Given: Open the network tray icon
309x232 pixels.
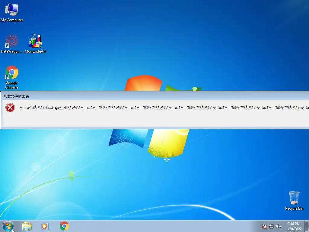Looking at the screenshot, I should 271,226.
